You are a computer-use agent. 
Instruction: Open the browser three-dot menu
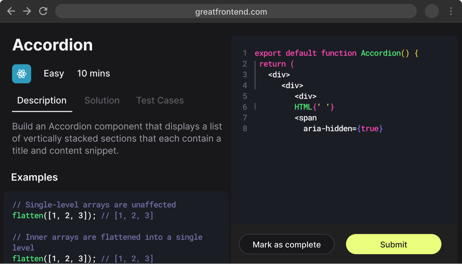(x=451, y=12)
